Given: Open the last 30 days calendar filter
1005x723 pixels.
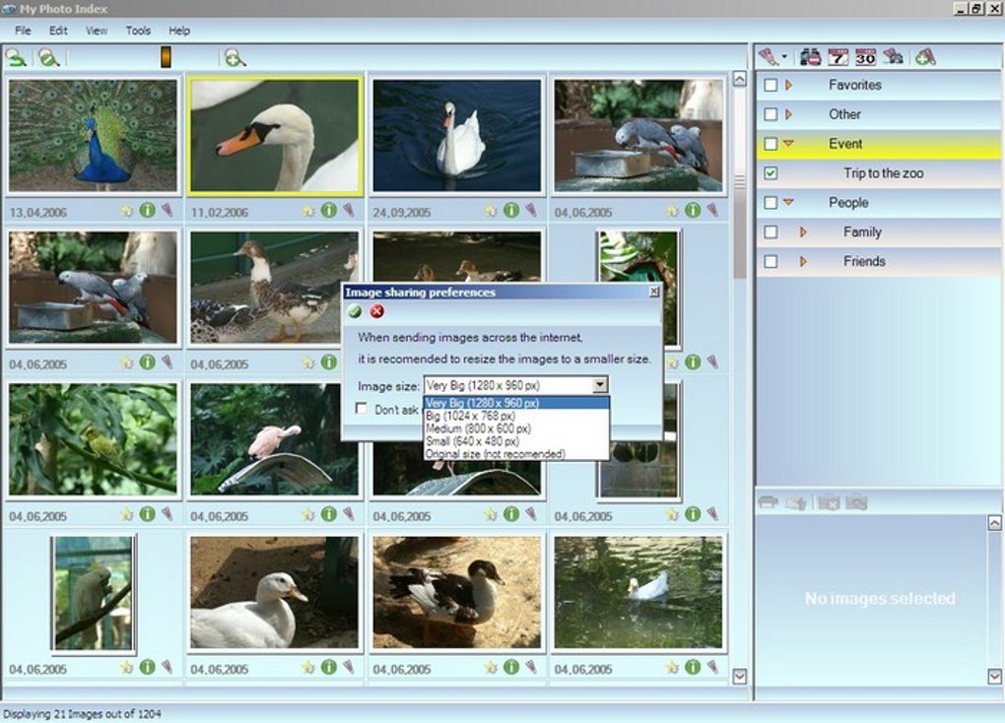Looking at the screenshot, I should [x=865, y=56].
